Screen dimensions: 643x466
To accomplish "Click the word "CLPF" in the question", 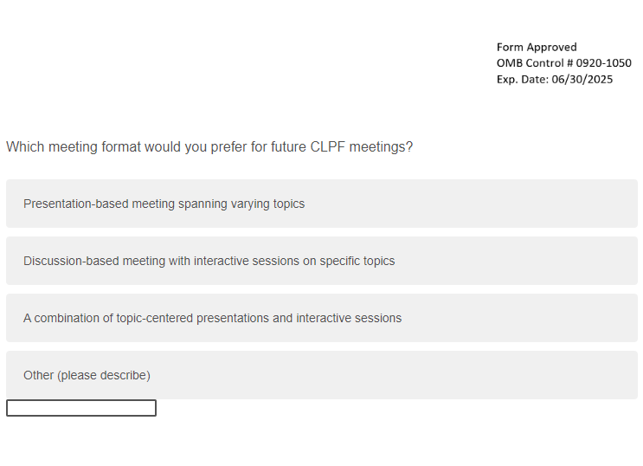I will click(x=329, y=147).
